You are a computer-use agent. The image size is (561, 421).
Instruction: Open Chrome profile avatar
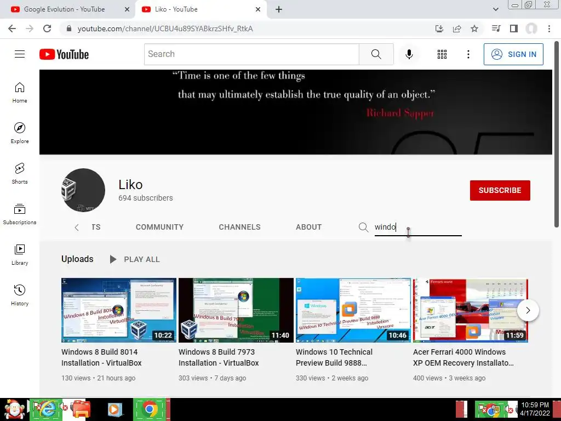point(531,29)
